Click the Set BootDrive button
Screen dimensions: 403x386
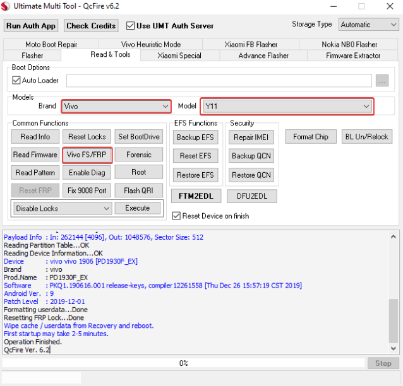(x=139, y=136)
